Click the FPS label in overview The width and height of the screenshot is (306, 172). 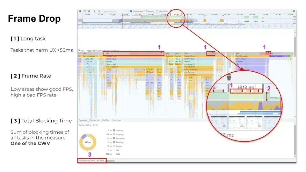[294, 17]
